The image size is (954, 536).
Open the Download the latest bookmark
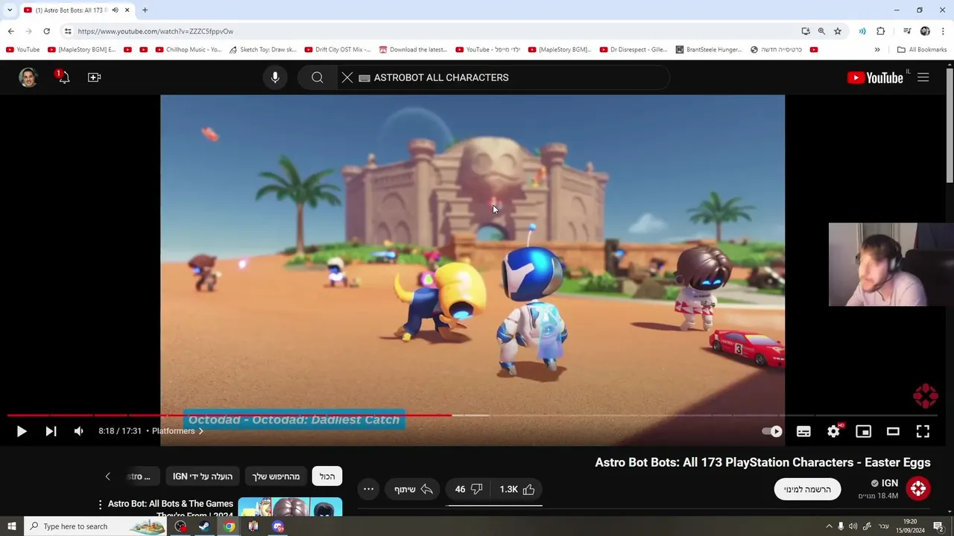[413, 50]
